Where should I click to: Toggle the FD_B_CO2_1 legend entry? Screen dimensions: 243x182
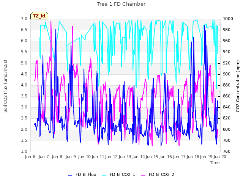(x=118, y=174)
